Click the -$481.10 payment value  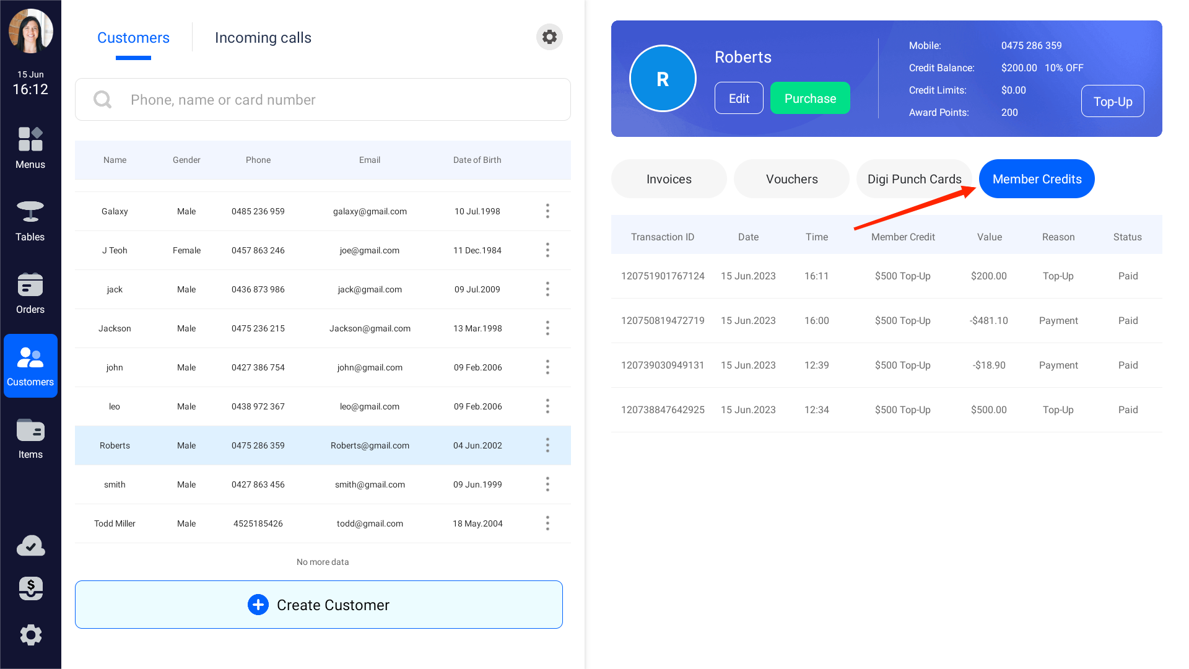point(989,320)
